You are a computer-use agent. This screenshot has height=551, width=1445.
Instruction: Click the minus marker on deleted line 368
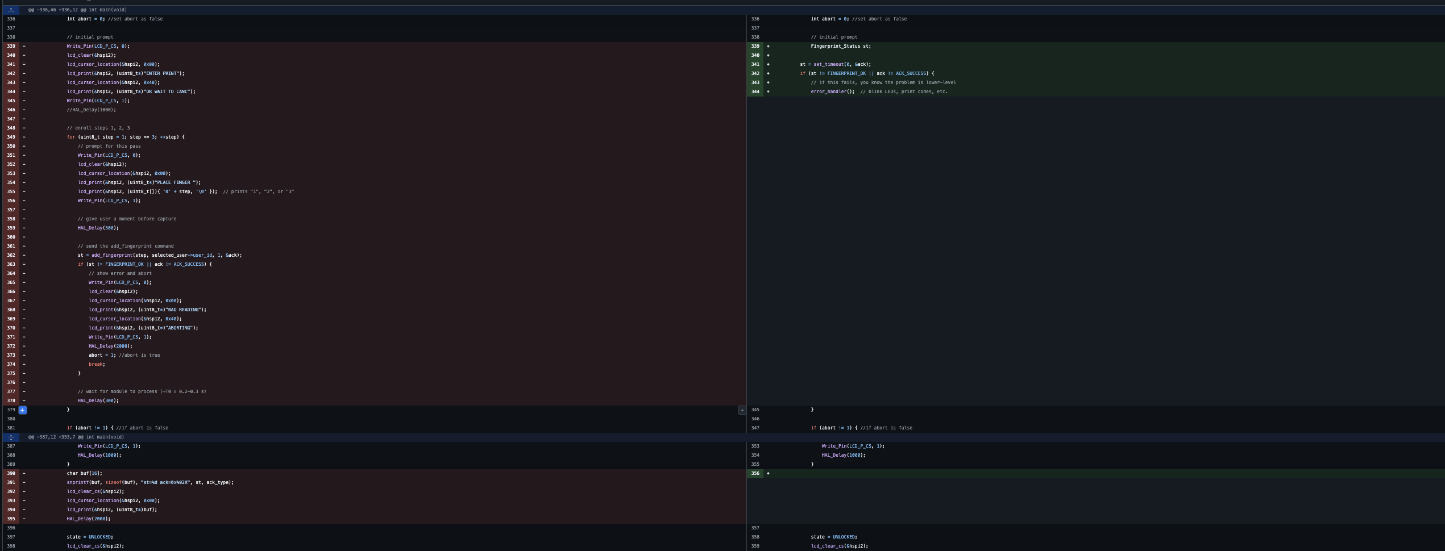[24, 310]
